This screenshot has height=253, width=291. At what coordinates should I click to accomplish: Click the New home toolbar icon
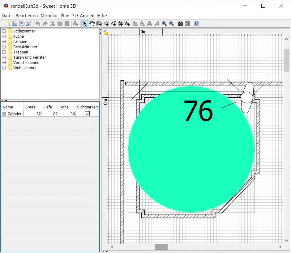pos(7,24)
